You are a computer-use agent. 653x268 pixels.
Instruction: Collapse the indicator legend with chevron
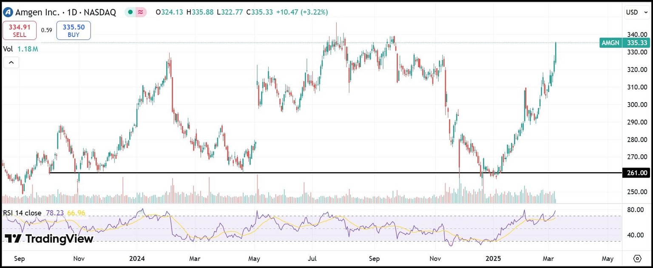[11, 63]
